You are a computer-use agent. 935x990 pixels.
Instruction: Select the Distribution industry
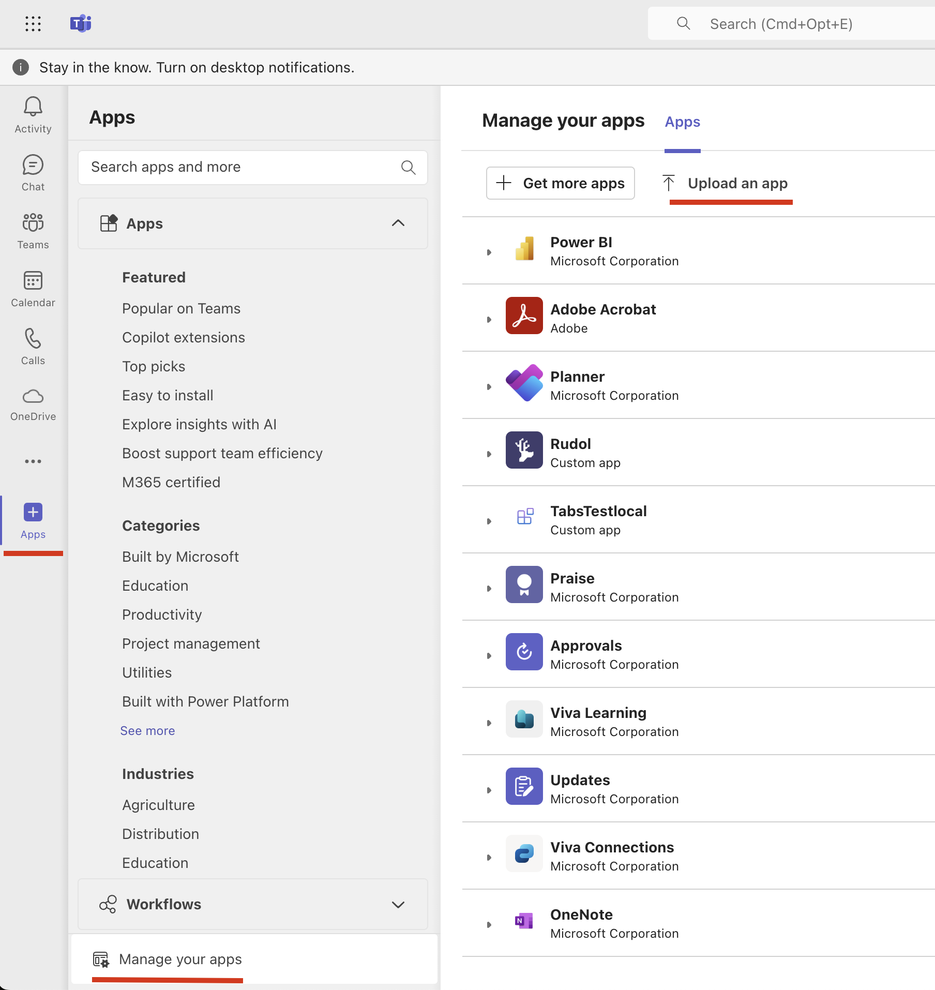coord(160,834)
